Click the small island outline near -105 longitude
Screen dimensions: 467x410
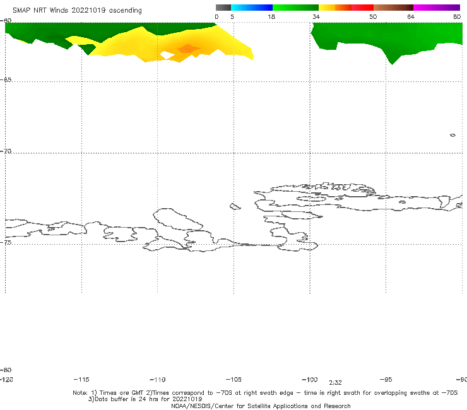(x=235, y=206)
